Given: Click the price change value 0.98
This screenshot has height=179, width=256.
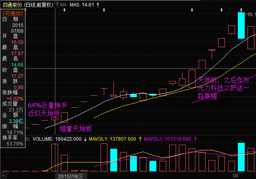Looking at the screenshot, I should [19, 87].
